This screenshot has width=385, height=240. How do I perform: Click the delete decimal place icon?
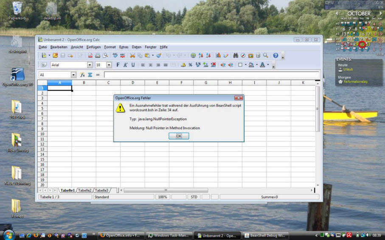click(213, 65)
